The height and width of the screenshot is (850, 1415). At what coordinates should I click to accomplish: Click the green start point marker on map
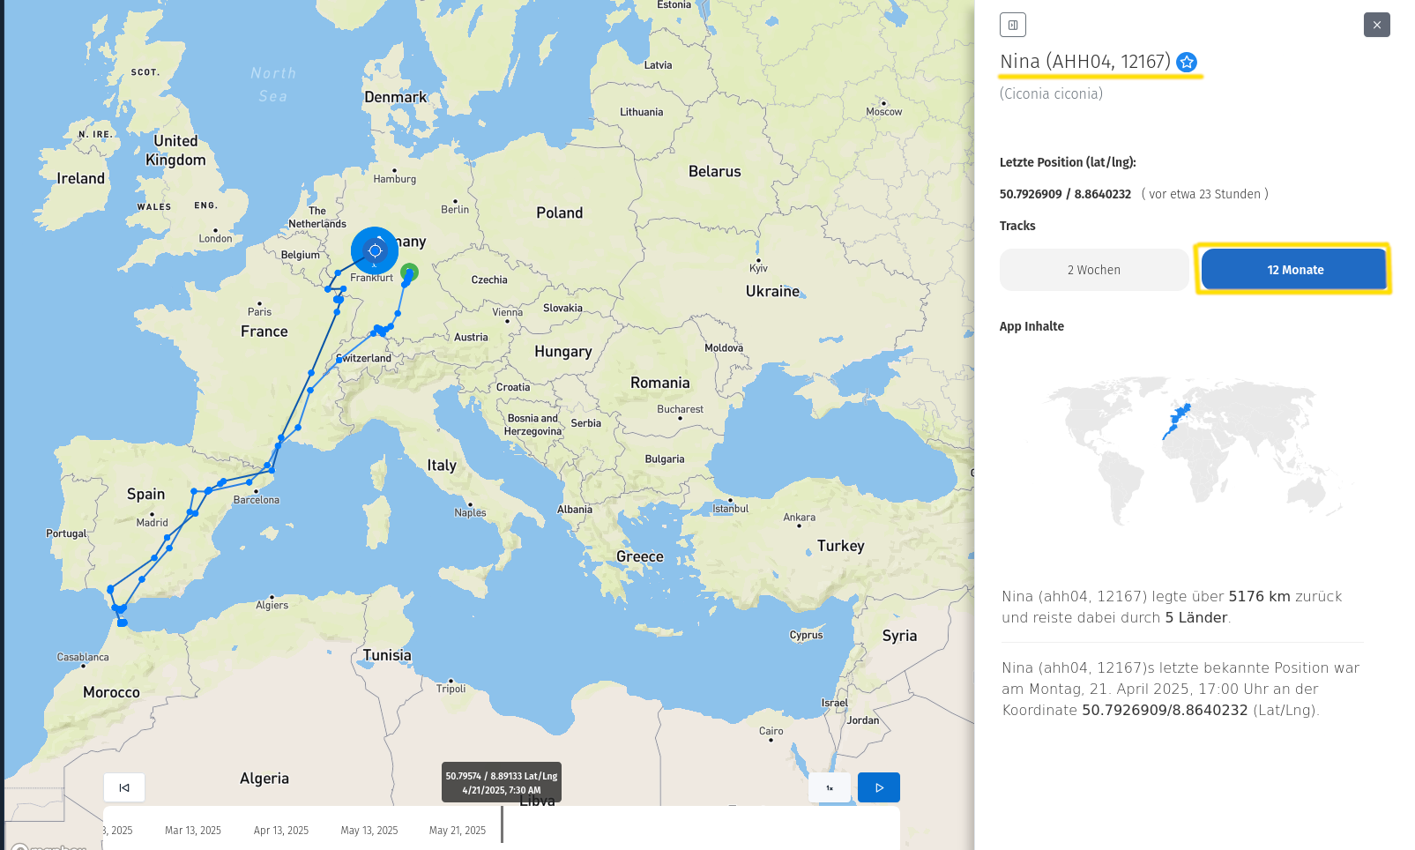pos(409,272)
